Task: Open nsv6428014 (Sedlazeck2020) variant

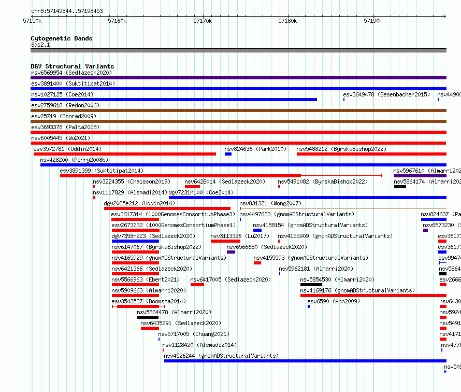Action: (x=225, y=181)
